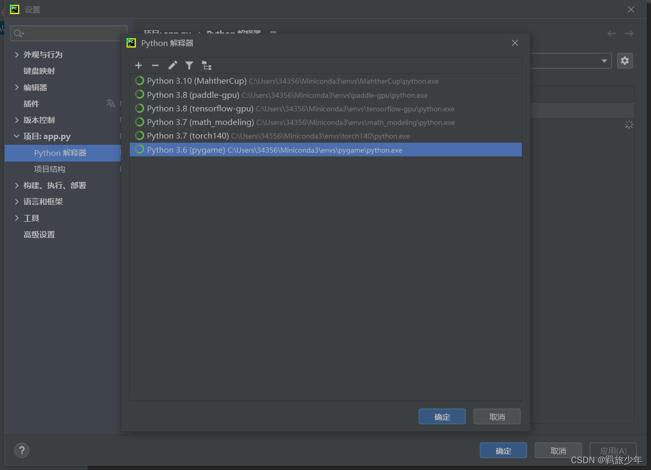Focus the settings search field
This screenshot has width=651, height=470.
coord(68,33)
